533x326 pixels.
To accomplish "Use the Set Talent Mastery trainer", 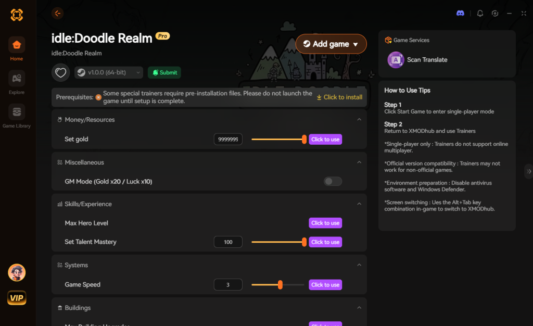I will [x=325, y=242].
